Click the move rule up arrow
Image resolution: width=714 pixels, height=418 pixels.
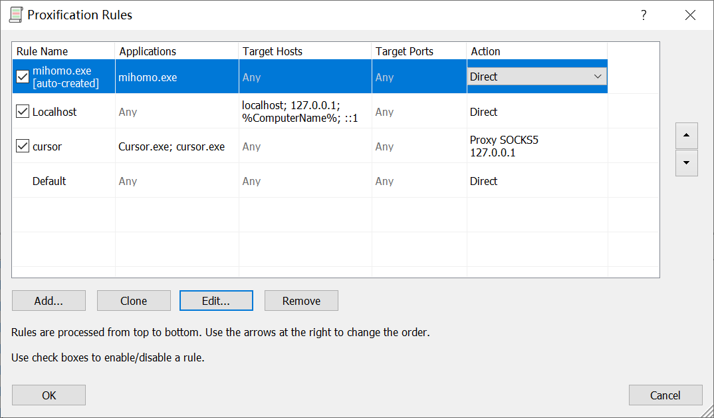(x=686, y=135)
